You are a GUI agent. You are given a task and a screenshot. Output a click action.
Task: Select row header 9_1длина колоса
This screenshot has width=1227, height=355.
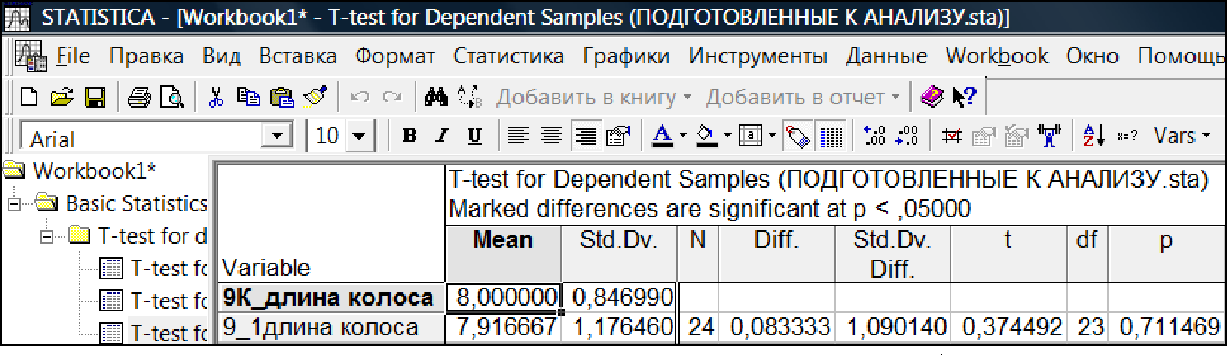[x=331, y=328]
